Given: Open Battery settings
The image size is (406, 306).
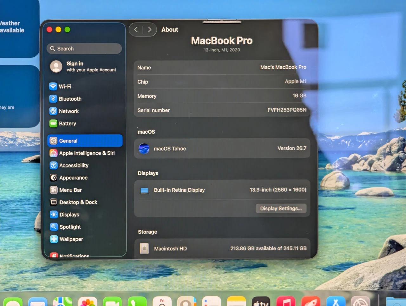Looking at the screenshot, I should 63,123.
